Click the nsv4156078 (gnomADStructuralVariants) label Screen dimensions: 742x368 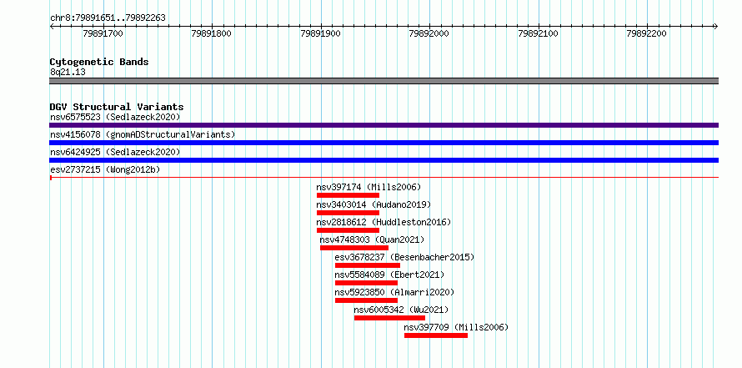[x=143, y=134]
